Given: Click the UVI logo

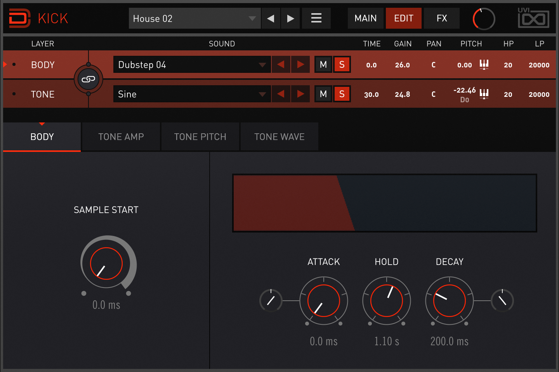Looking at the screenshot, I should point(533,18).
